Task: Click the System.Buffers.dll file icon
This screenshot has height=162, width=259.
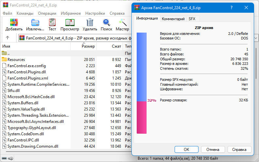Action: [4, 103]
